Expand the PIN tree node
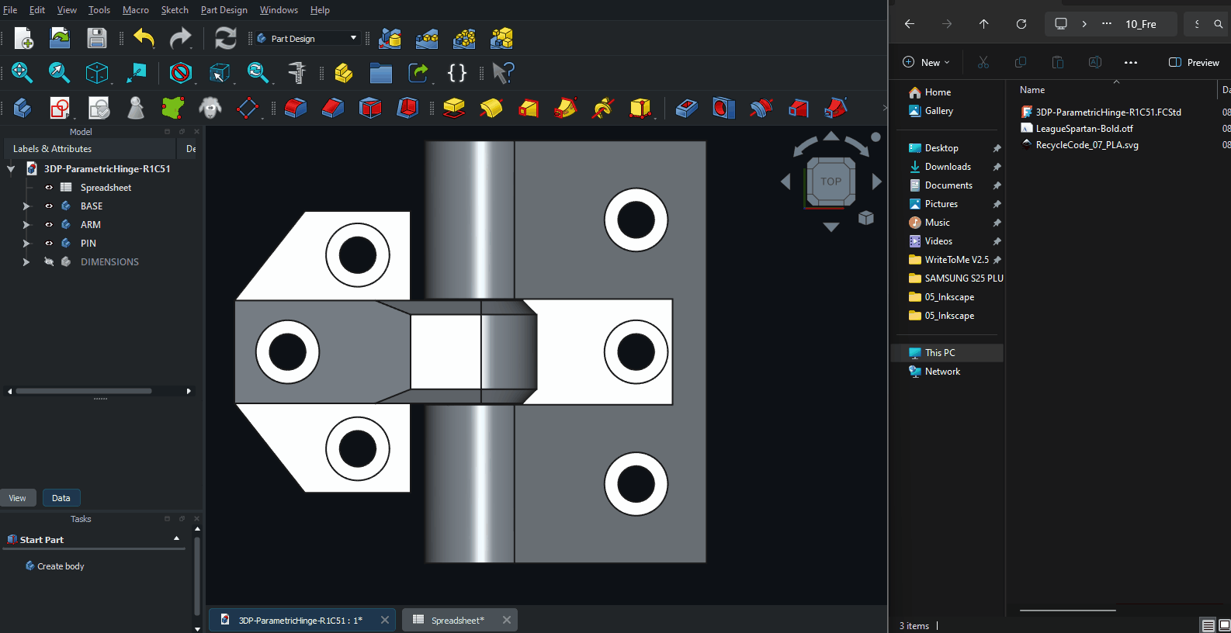 point(26,244)
